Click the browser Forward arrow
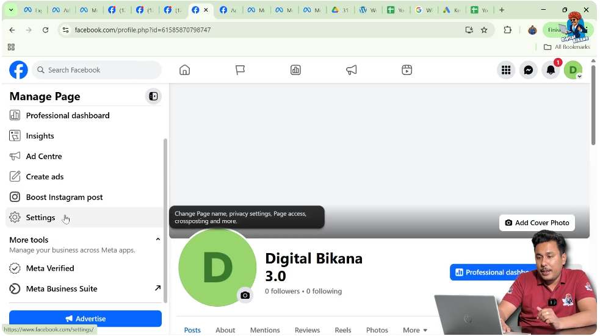 pyautogui.click(x=29, y=30)
